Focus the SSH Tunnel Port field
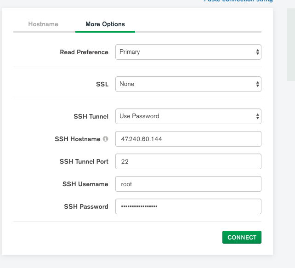The width and height of the screenshot is (295, 268). pyautogui.click(x=188, y=161)
